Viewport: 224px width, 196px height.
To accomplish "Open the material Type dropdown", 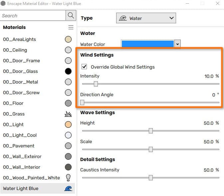I will pyautogui.click(x=146, y=18).
